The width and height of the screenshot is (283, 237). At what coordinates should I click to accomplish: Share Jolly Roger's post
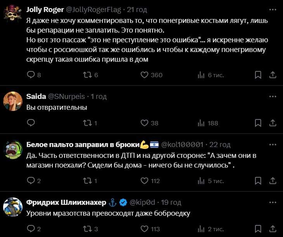click(272, 75)
